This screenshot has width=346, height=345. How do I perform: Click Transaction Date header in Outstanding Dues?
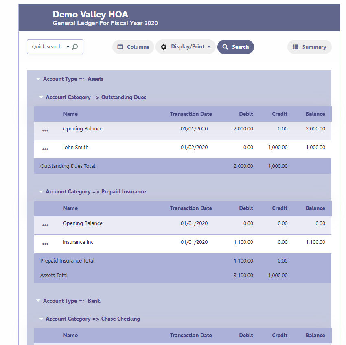pyautogui.click(x=191, y=114)
